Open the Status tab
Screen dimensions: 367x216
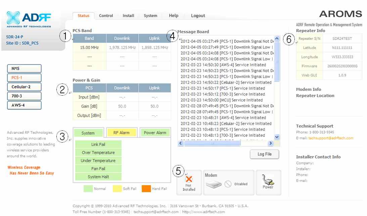[x=84, y=16]
